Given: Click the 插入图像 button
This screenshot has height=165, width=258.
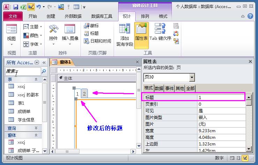Looking at the screenshot, I should 70,35.
